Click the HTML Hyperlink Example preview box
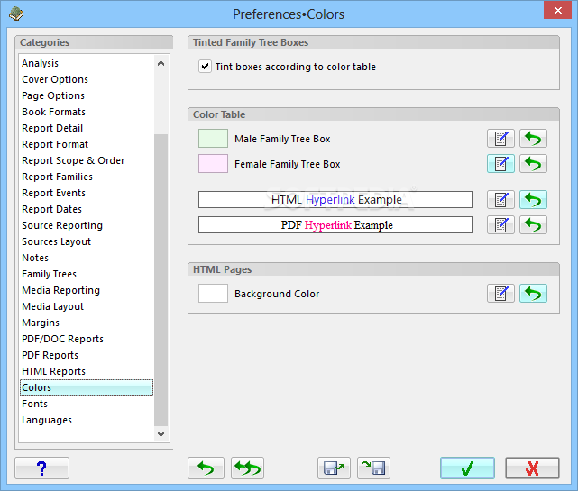 point(335,200)
